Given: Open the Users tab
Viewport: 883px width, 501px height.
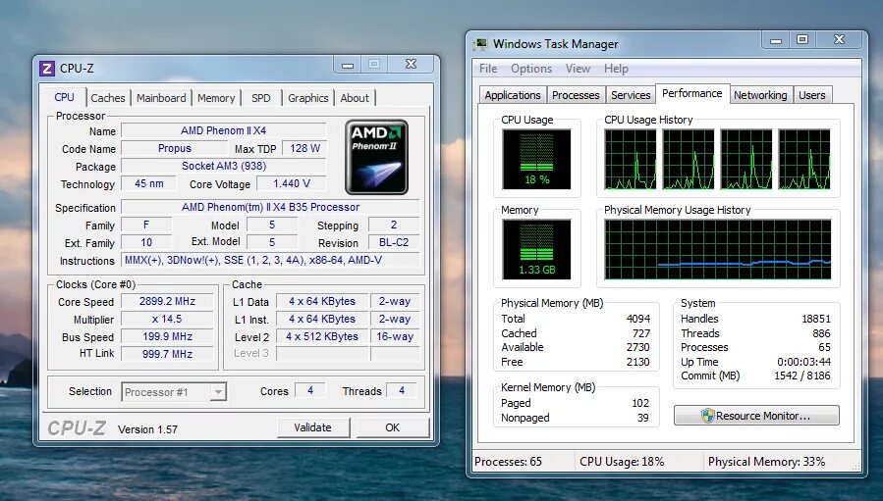Looking at the screenshot, I should pos(812,95).
